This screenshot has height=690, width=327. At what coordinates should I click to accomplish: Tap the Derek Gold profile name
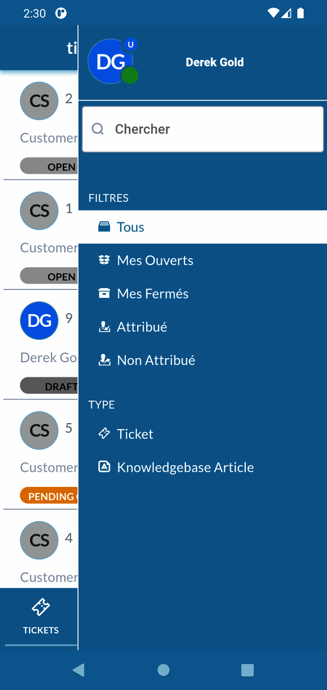[214, 62]
